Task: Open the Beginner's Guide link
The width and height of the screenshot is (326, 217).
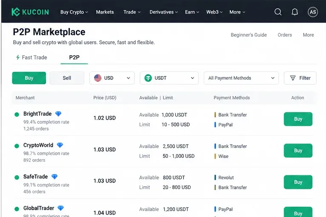Action: pyautogui.click(x=249, y=35)
